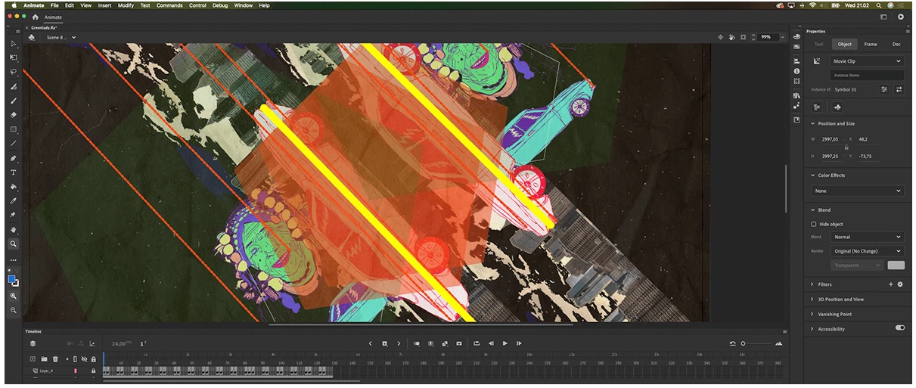This screenshot has width=916, height=388.
Task: Enable the Hide object checkbox
Action: (814, 224)
